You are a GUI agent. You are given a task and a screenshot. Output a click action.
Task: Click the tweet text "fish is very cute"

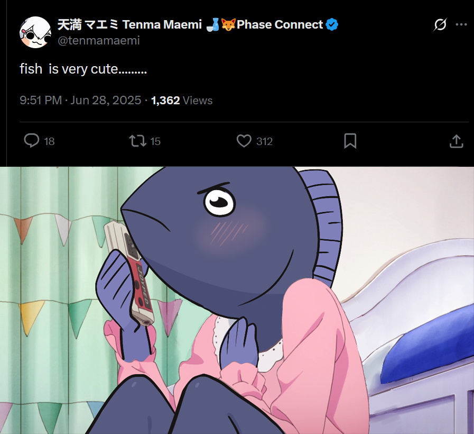coord(69,69)
